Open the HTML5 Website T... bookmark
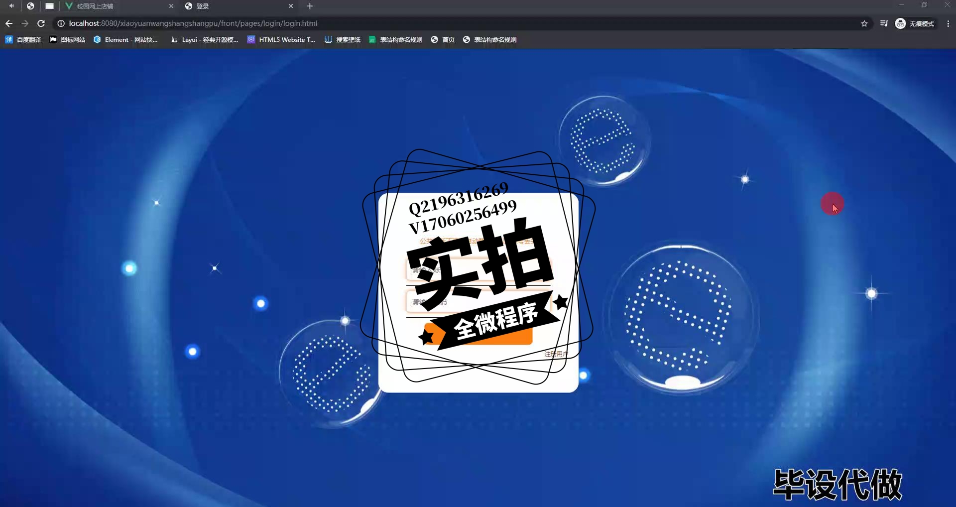This screenshot has width=956, height=507. coord(281,39)
